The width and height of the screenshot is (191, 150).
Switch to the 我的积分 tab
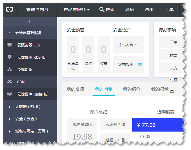click(x=131, y=89)
